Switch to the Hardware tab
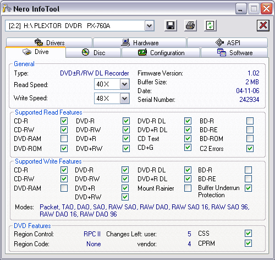This screenshot has width=275, height=260. click(140, 42)
